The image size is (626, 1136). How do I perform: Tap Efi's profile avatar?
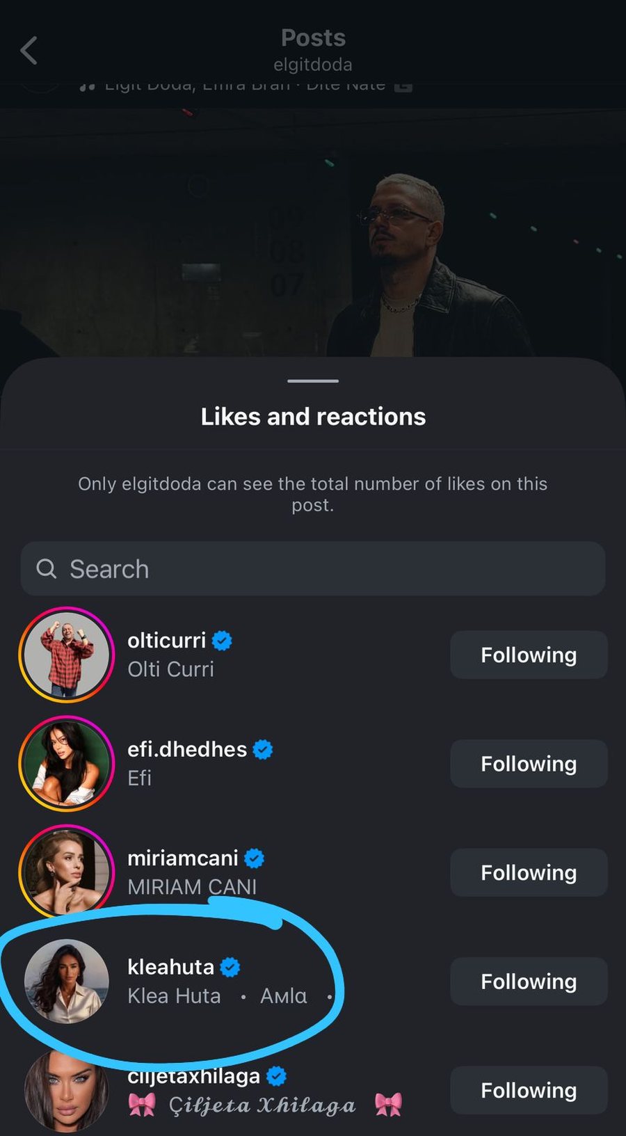tap(67, 764)
